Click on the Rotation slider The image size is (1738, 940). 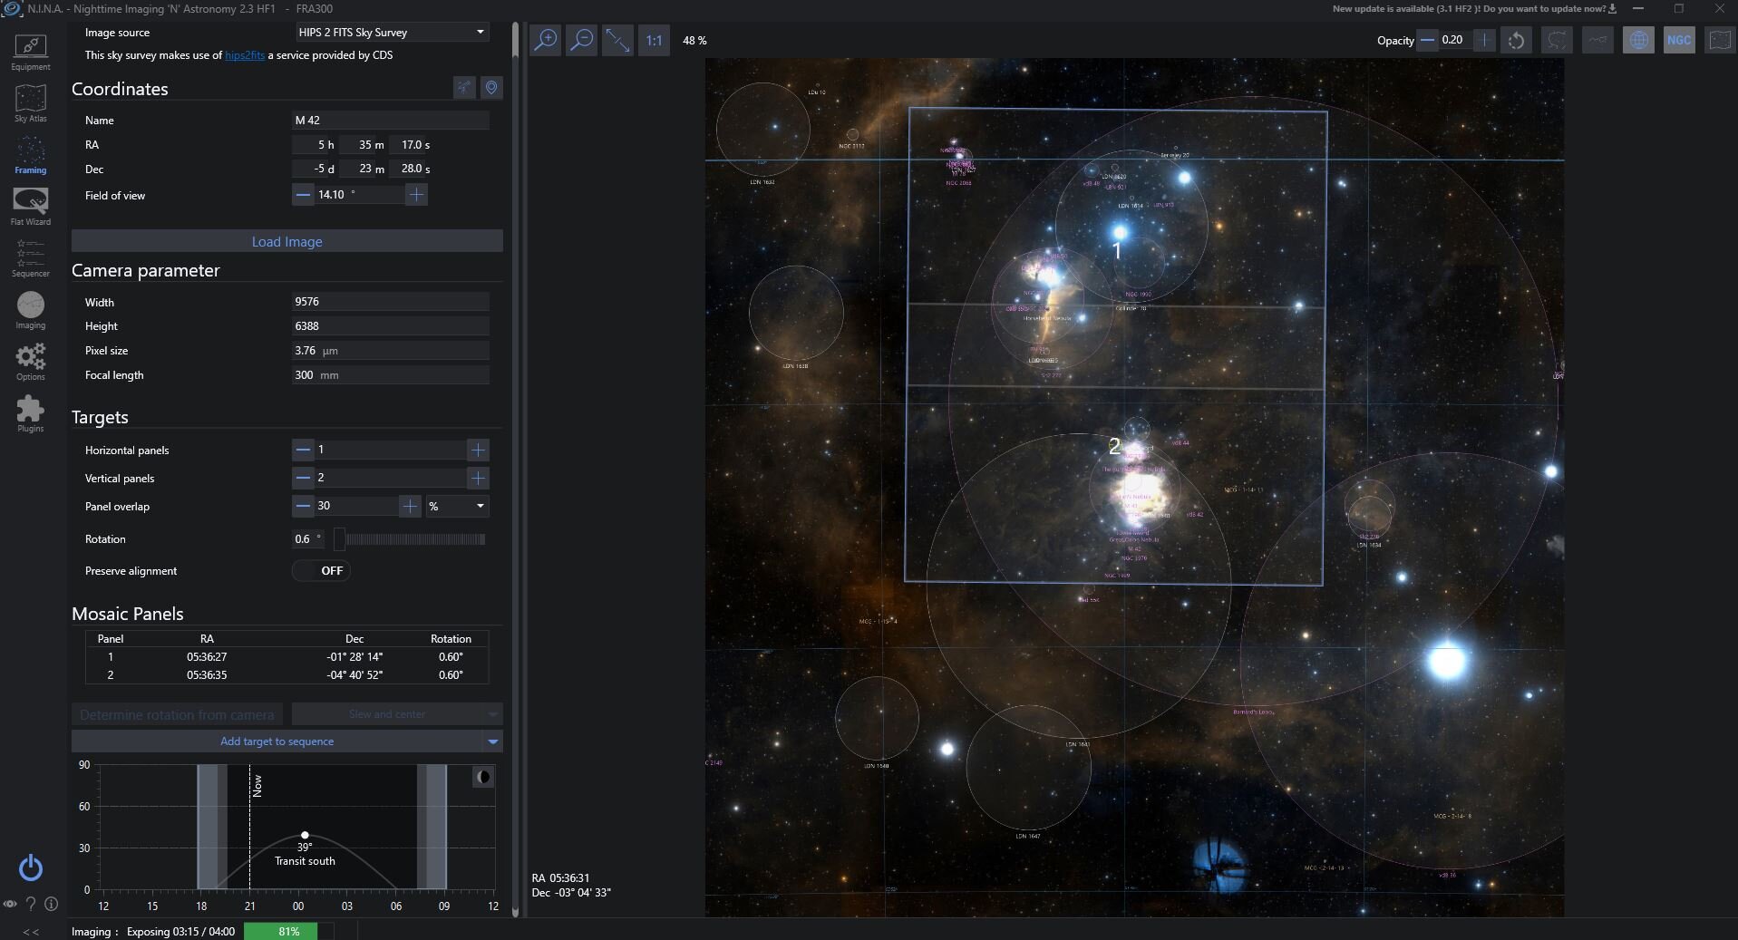click(410, 539)
